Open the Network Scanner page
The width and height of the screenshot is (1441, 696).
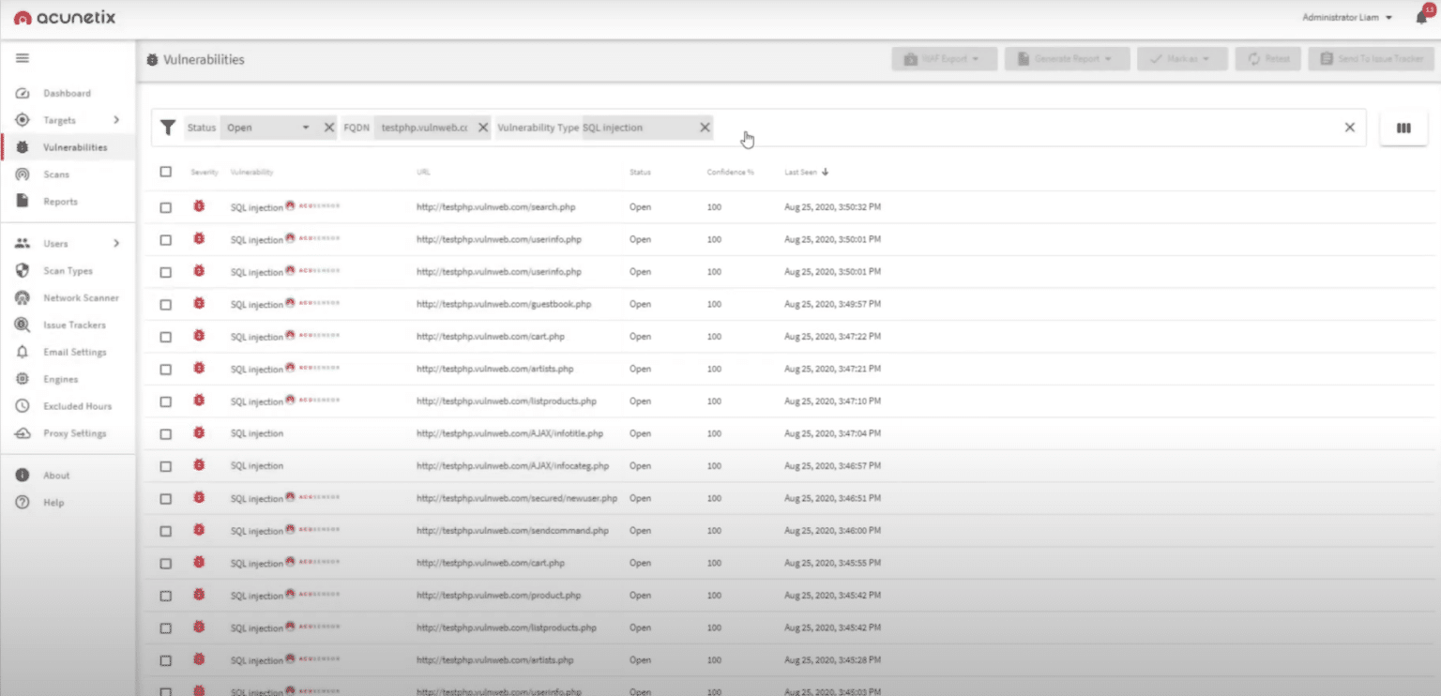(x=83, y=297)
